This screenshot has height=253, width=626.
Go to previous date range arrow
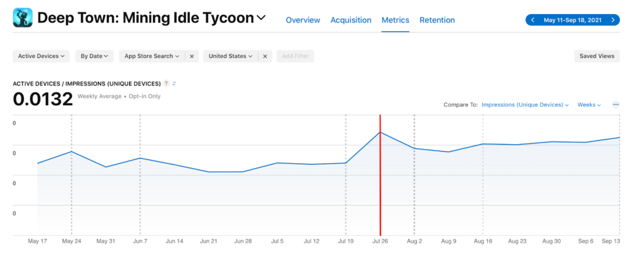pos(532,20)
